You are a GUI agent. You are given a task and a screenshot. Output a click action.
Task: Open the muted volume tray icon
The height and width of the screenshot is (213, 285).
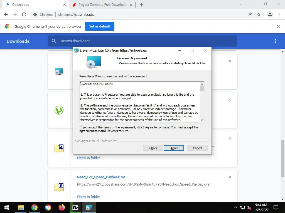[249, 207]
